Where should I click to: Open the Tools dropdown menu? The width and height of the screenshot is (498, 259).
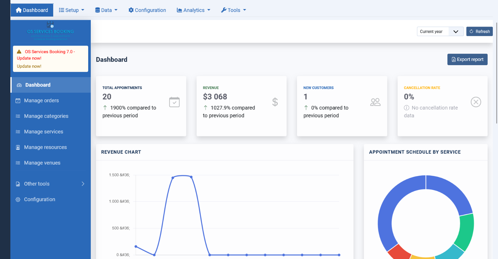233,10
